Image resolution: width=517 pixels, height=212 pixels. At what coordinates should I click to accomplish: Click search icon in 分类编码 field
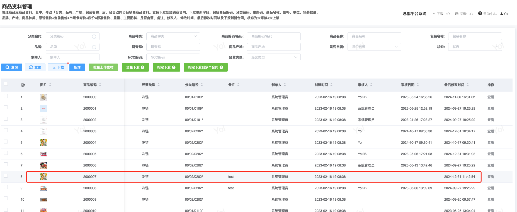[x=94, y=37]
